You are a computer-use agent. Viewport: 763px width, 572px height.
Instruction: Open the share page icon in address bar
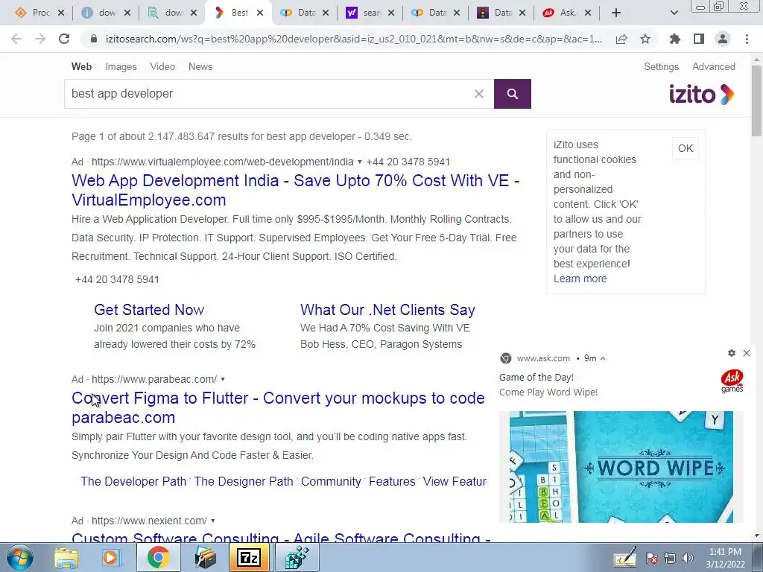[x=621, y=39]
